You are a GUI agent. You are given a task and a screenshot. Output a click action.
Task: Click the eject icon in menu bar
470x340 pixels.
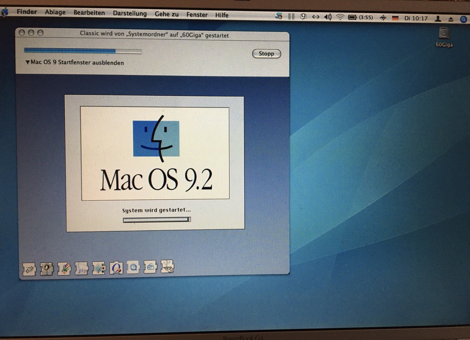pyautogui.click(x=451, y=19)
